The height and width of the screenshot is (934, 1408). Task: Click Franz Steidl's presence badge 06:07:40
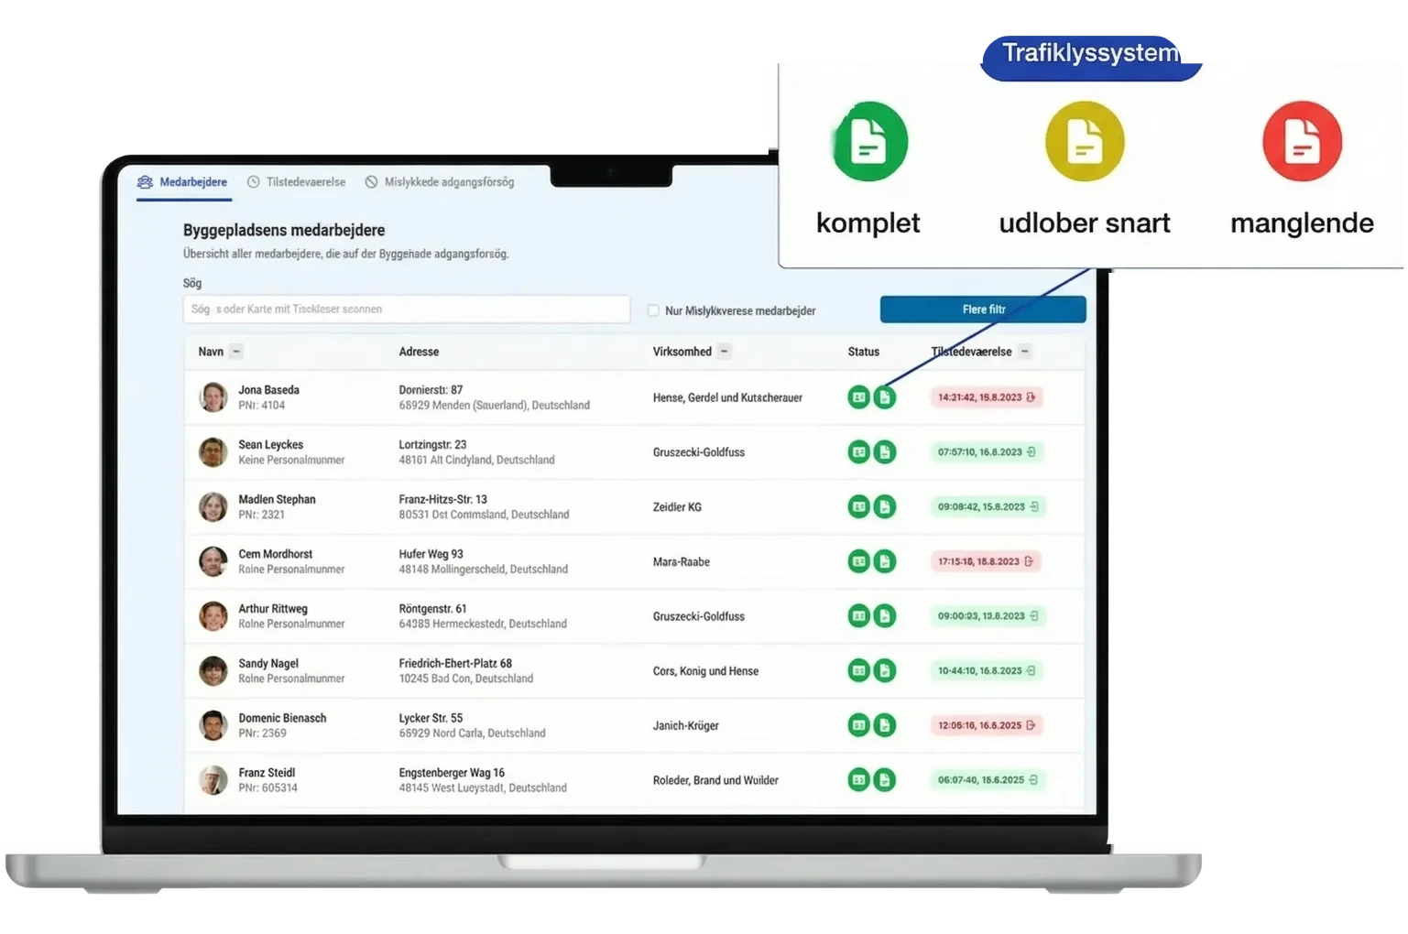coord(988,780)
